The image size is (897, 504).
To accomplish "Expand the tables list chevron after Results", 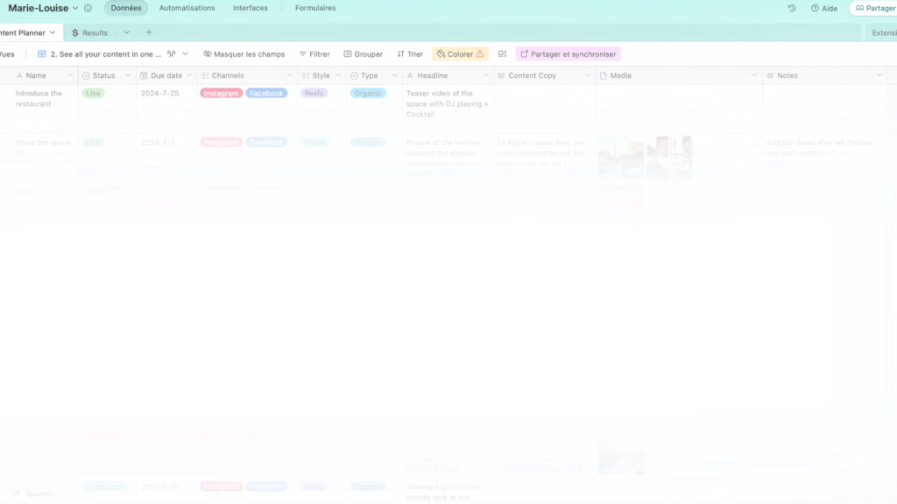I will tap(126, 32).
